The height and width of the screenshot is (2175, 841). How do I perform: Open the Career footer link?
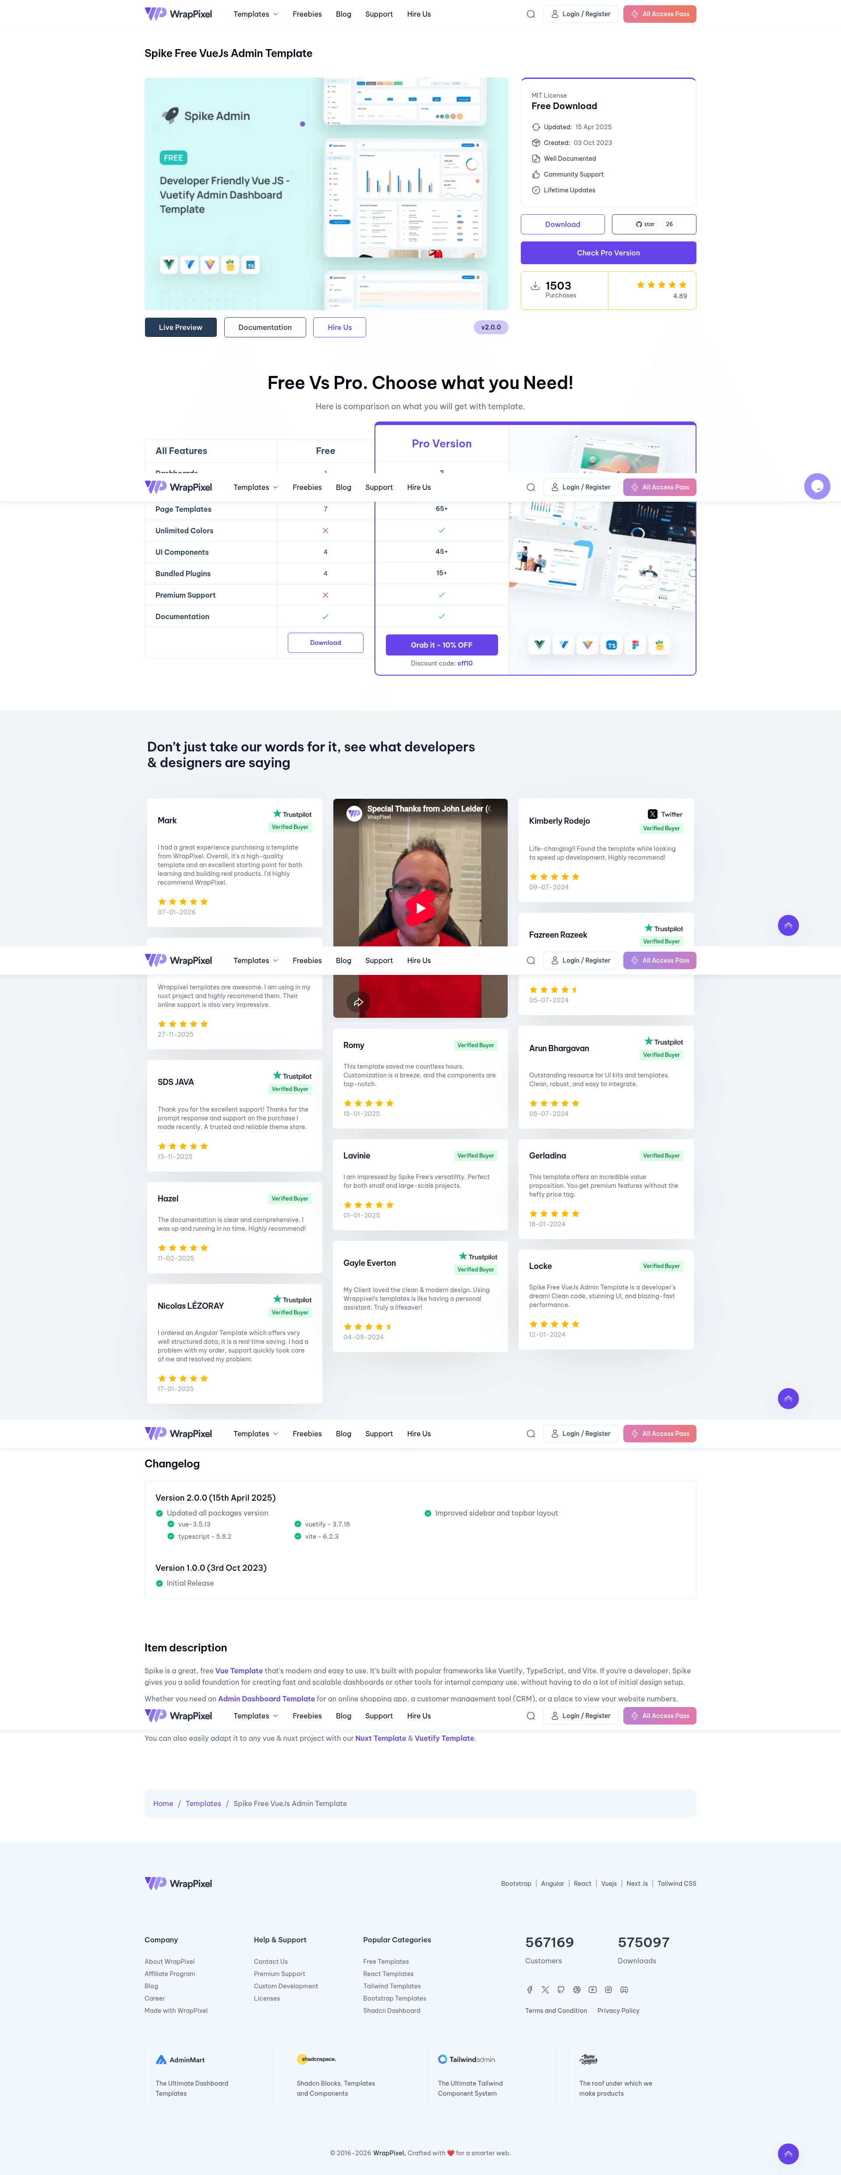(x=155, y=1998)
